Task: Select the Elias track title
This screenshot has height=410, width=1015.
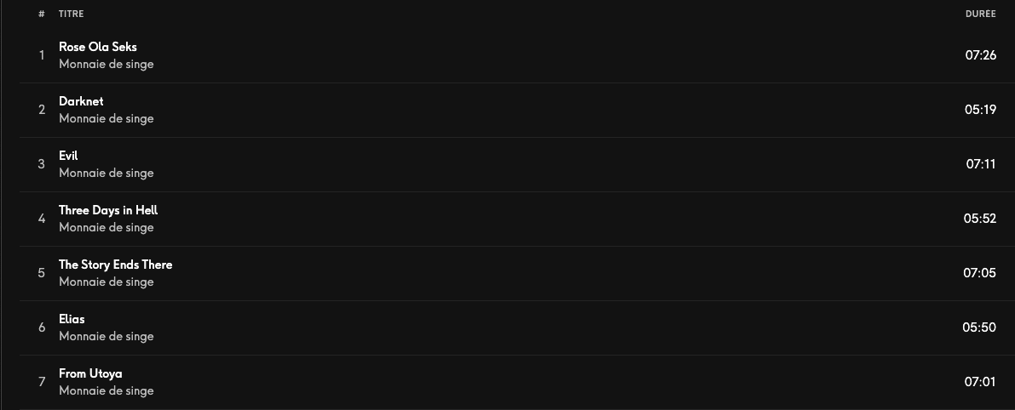Action: click(72, 319)
